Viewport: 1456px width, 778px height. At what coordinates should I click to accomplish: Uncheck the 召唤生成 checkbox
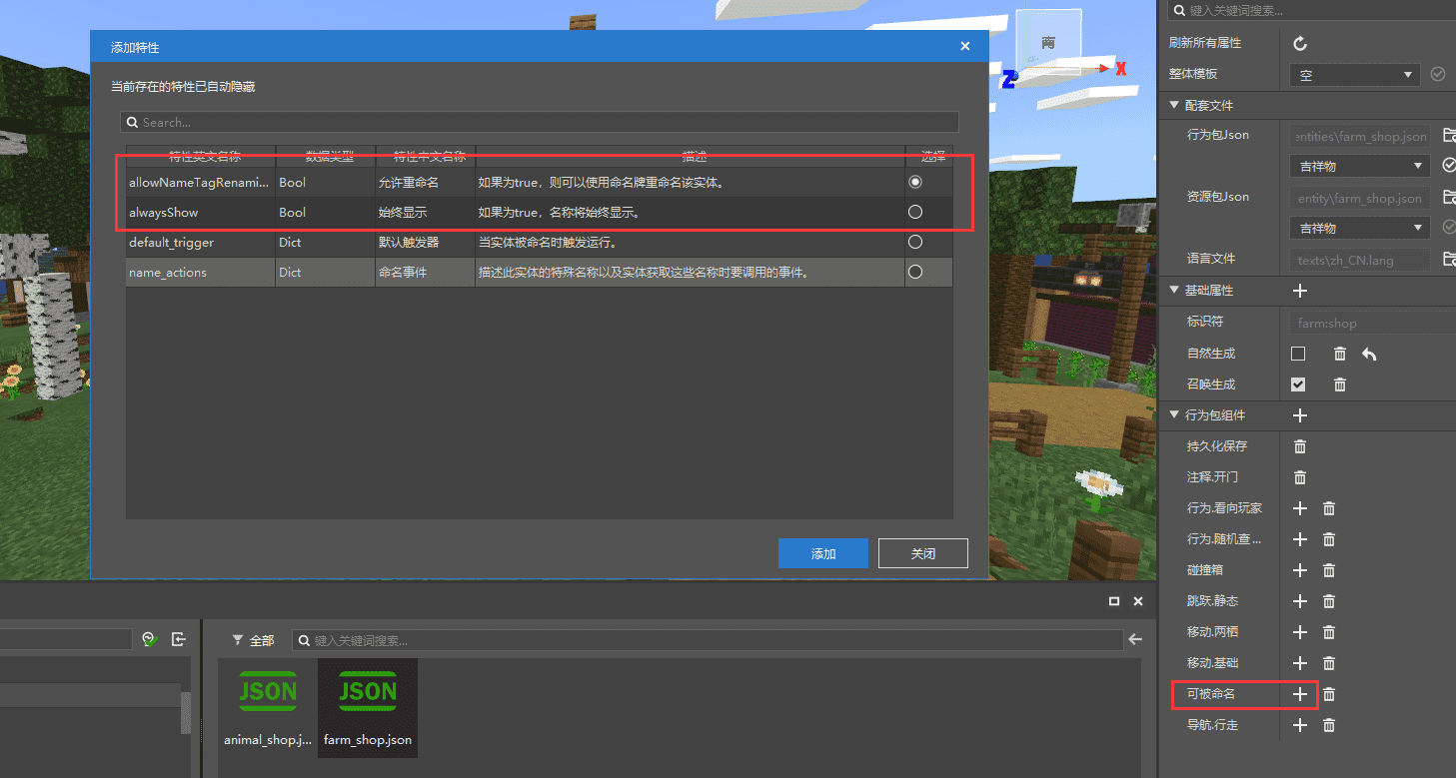(x=1298, y=385)
